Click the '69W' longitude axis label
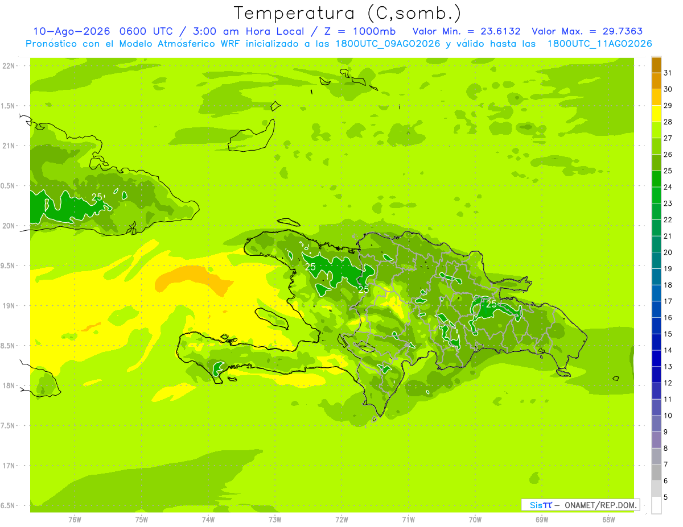 [542, 519]
